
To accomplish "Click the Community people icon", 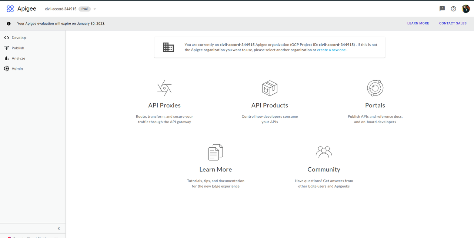I will click(324, 152).
